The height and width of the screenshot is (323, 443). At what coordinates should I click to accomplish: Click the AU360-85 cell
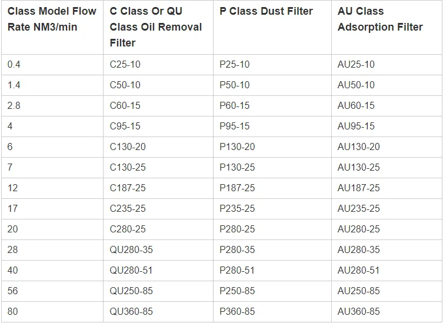(x=387, y=312)
